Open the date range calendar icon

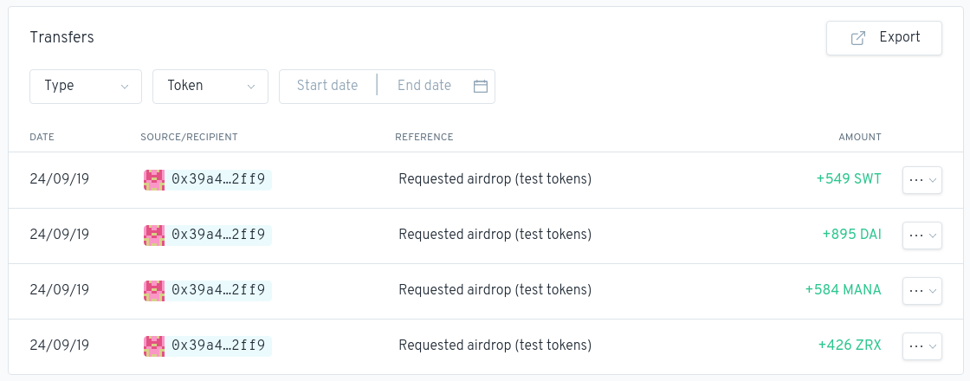pos(481,86)
